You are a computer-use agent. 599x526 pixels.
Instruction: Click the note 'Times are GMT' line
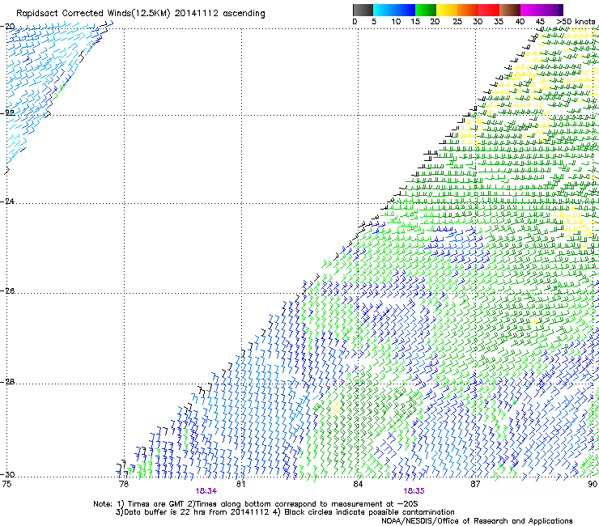pyautogui.click(x=255, y=504)
